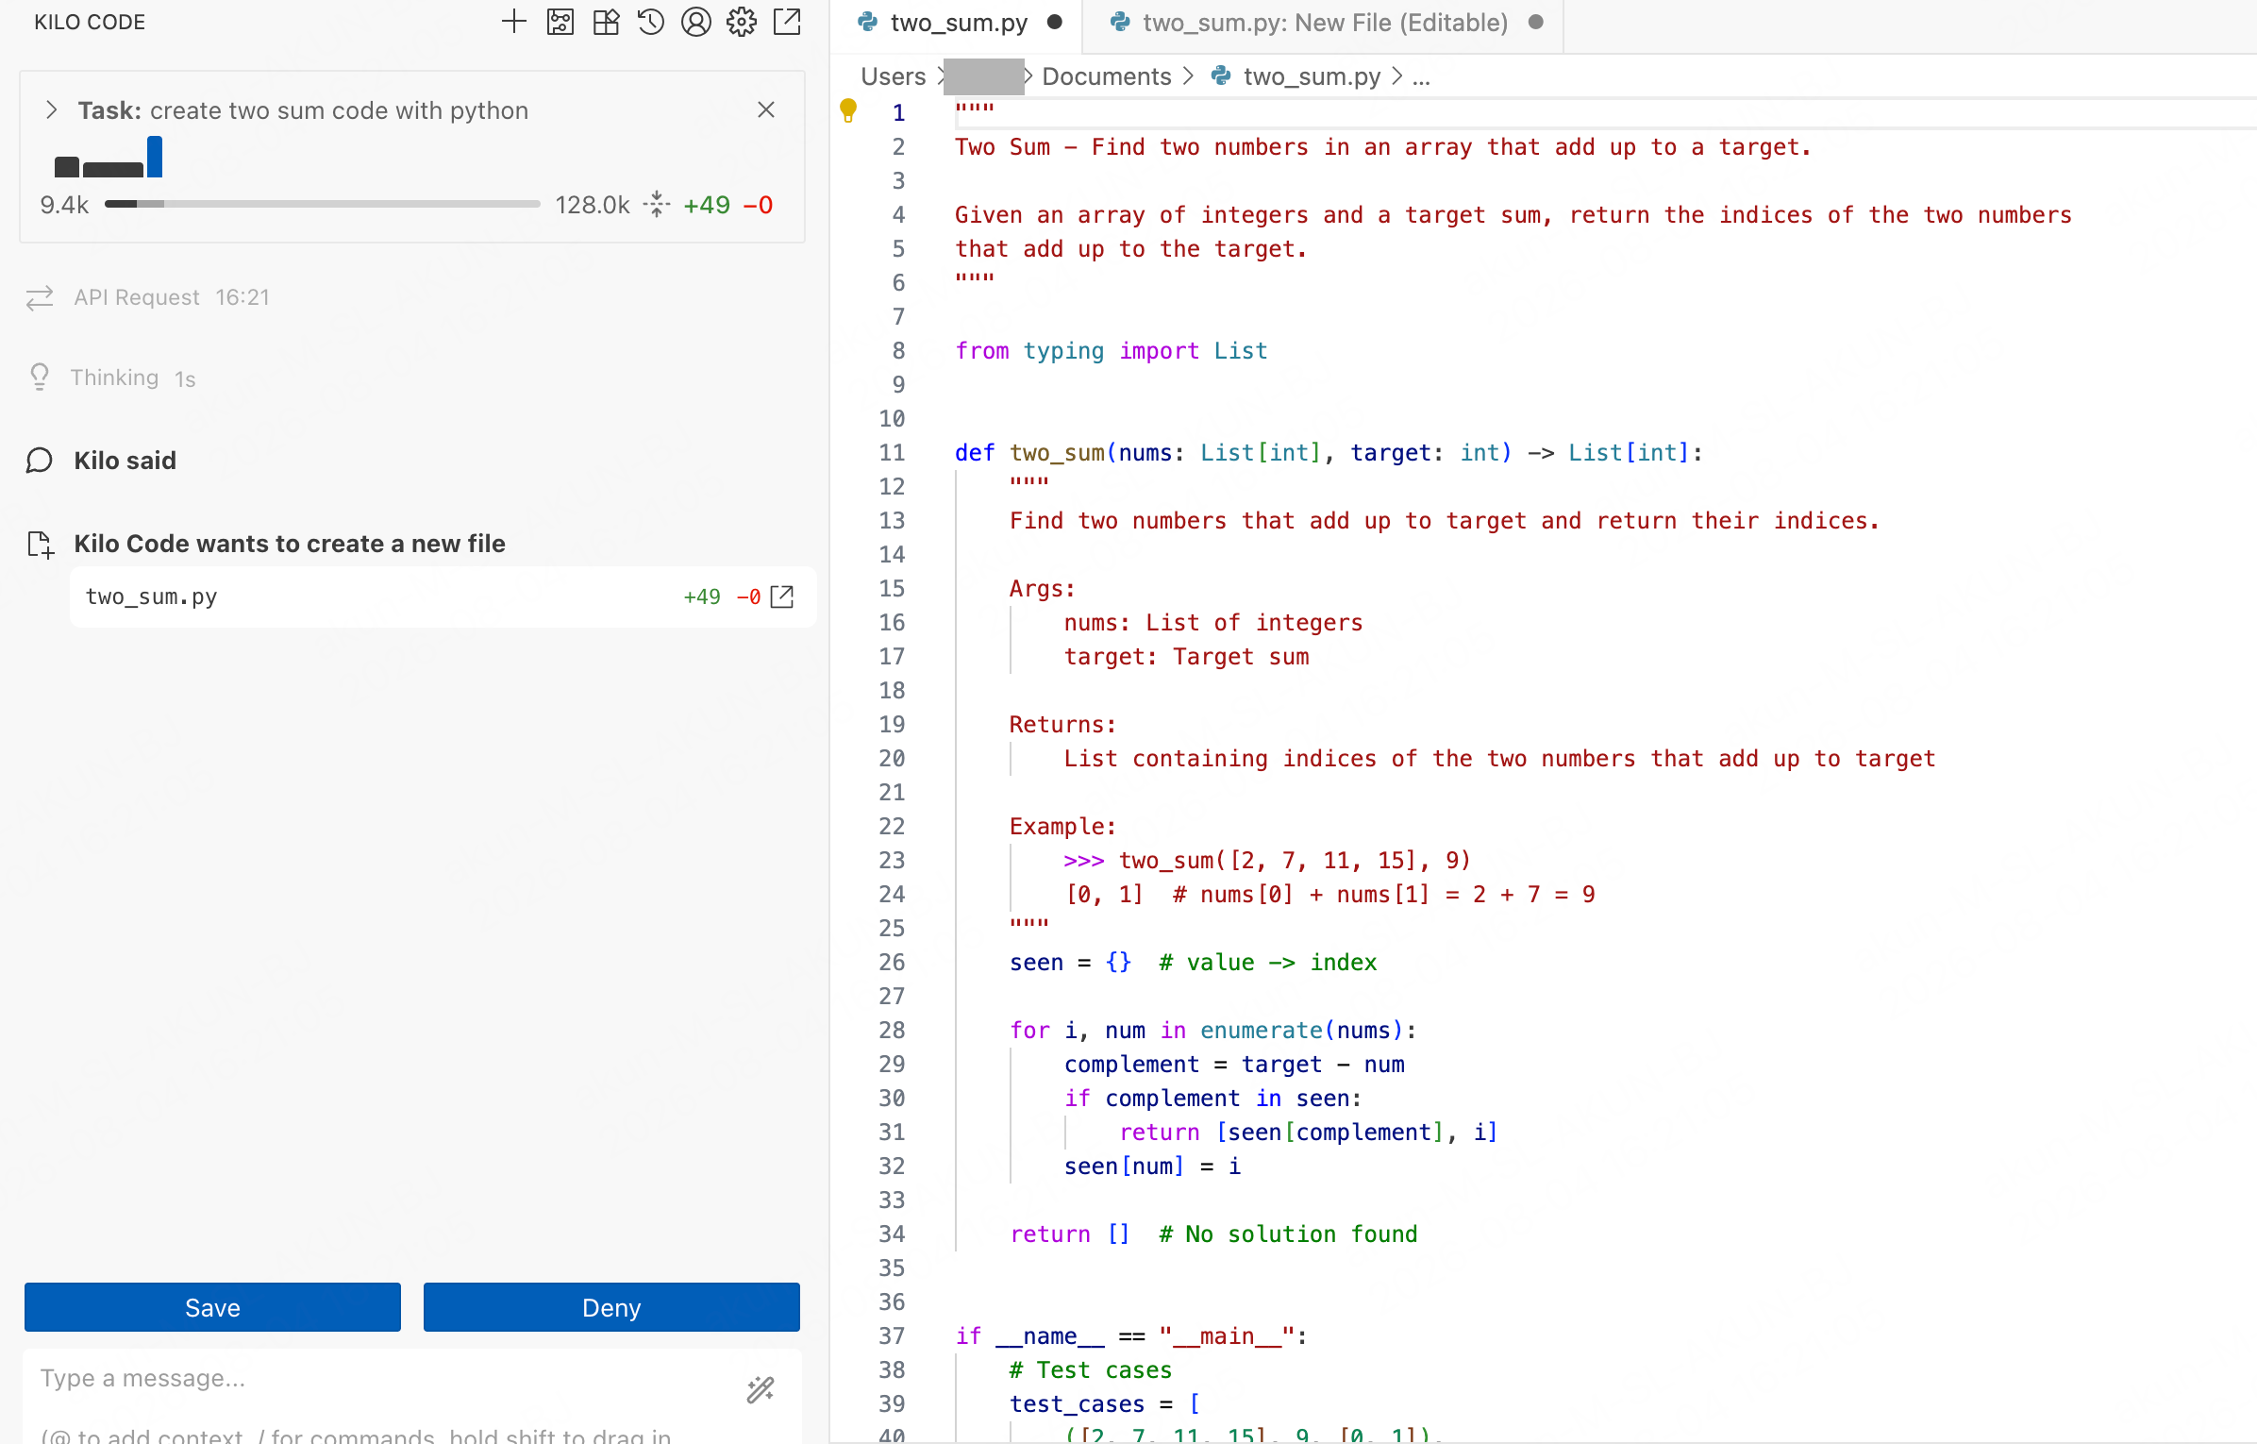2257x1444 pixels.
Task: Close the current task with X
Action: (766, 109)
